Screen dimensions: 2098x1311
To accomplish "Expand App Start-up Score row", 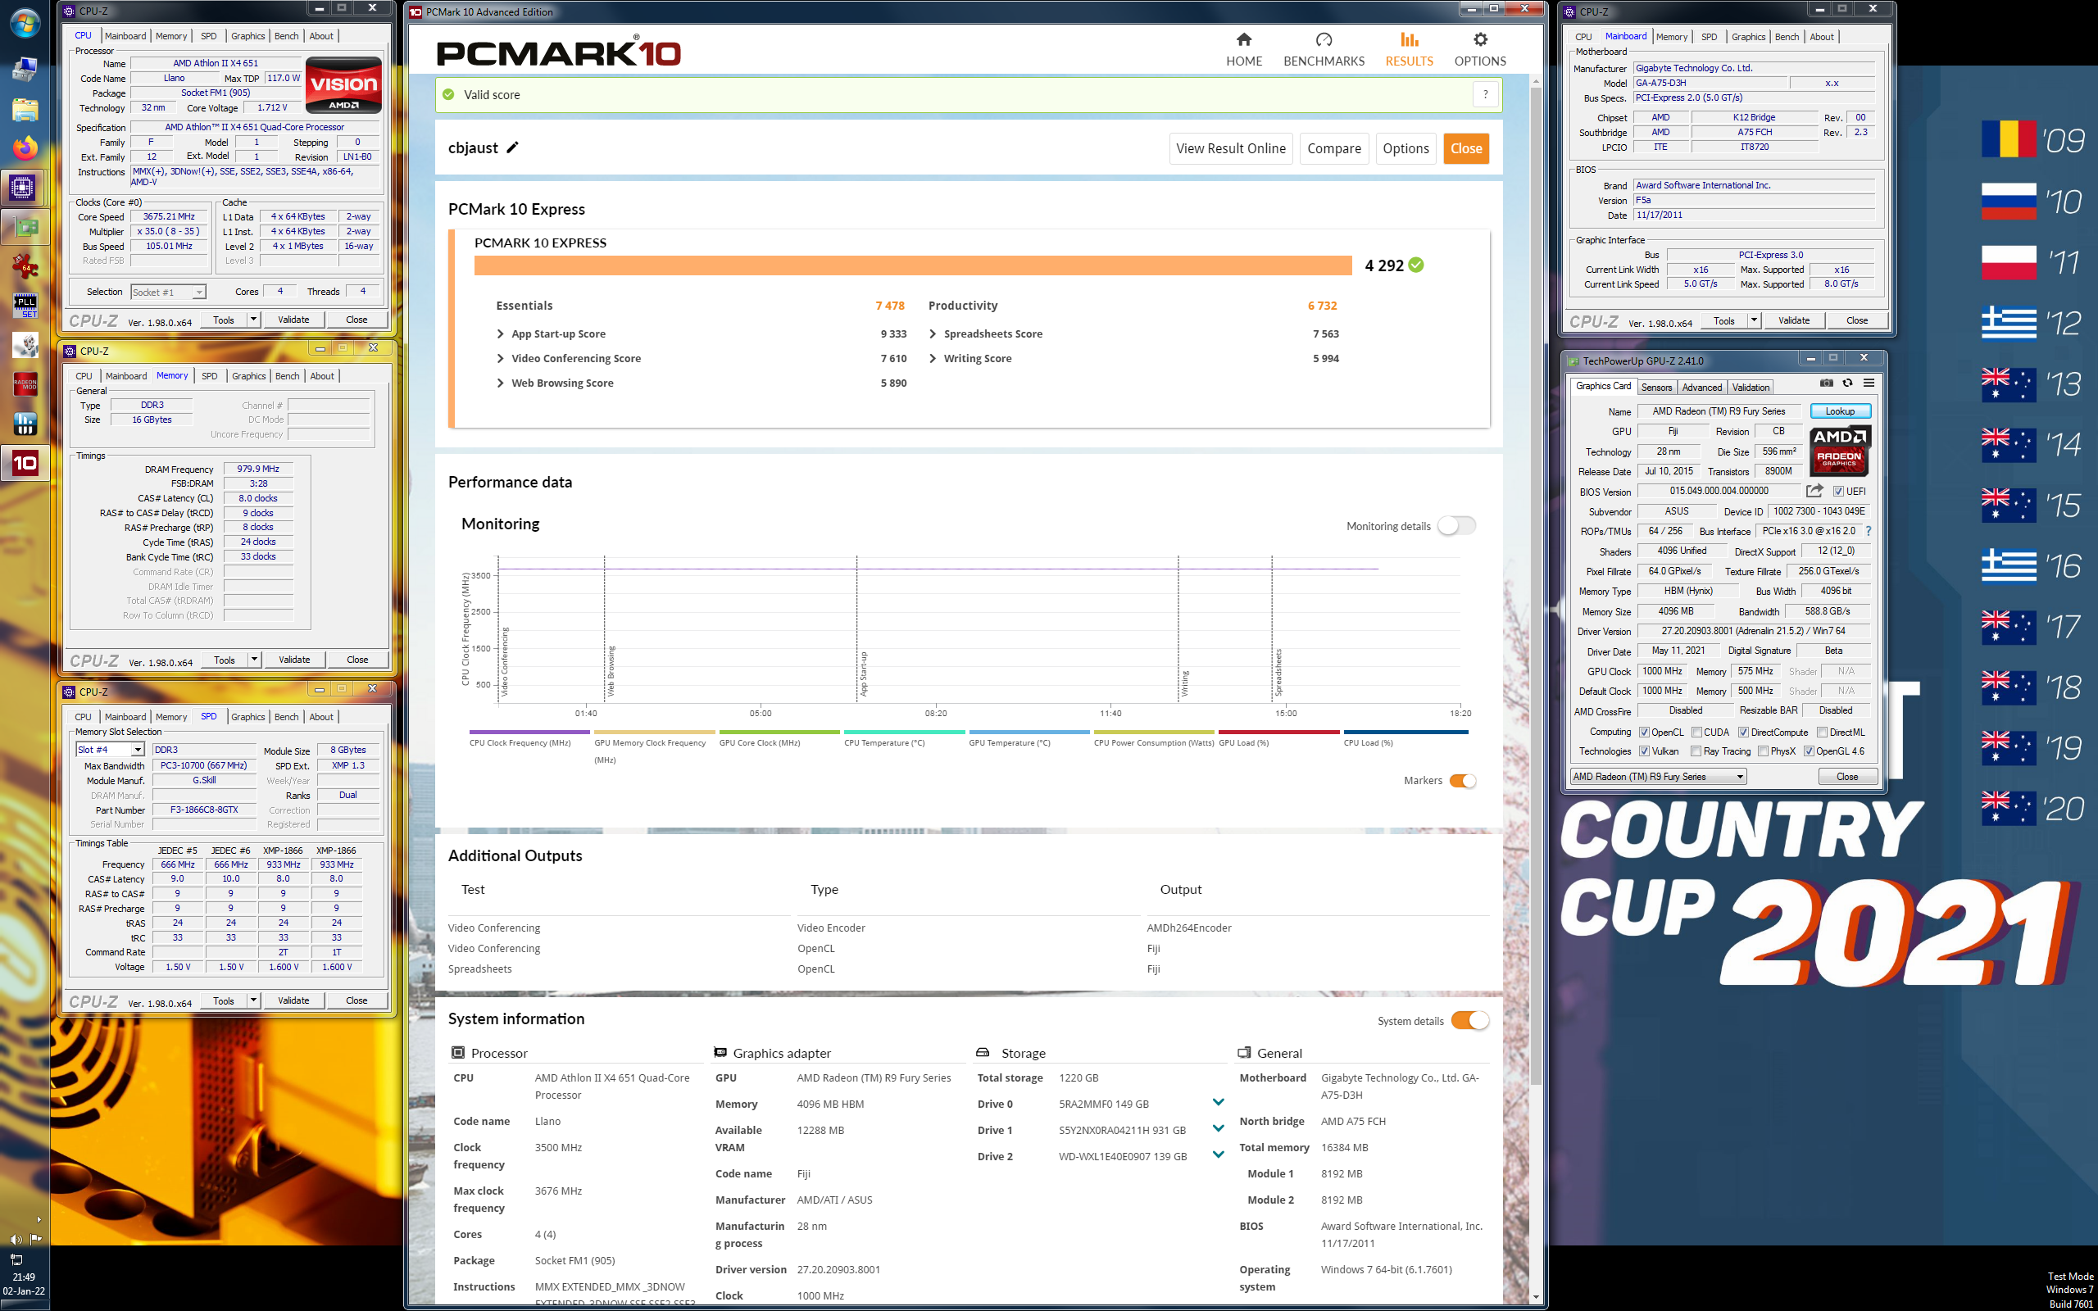I will pos(500,333).
